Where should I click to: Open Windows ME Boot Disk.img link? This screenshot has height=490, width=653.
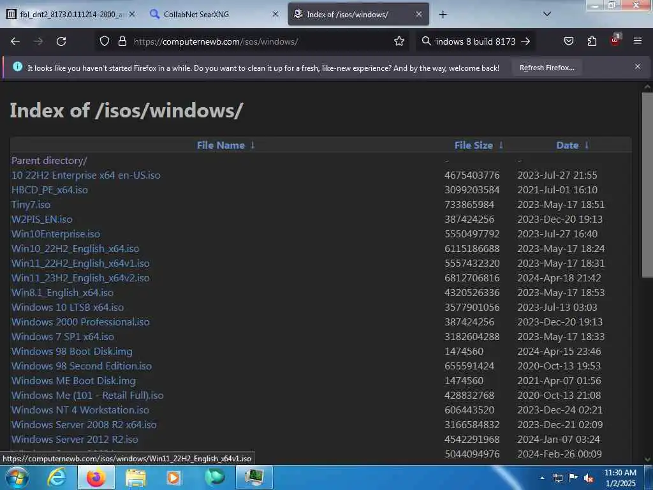pyautogui.click(x=73, y=380)
